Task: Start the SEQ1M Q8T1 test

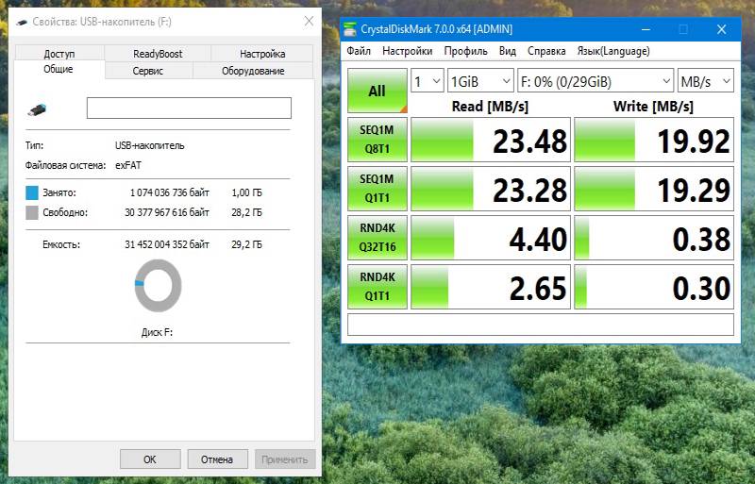Action: pos(377,141)
